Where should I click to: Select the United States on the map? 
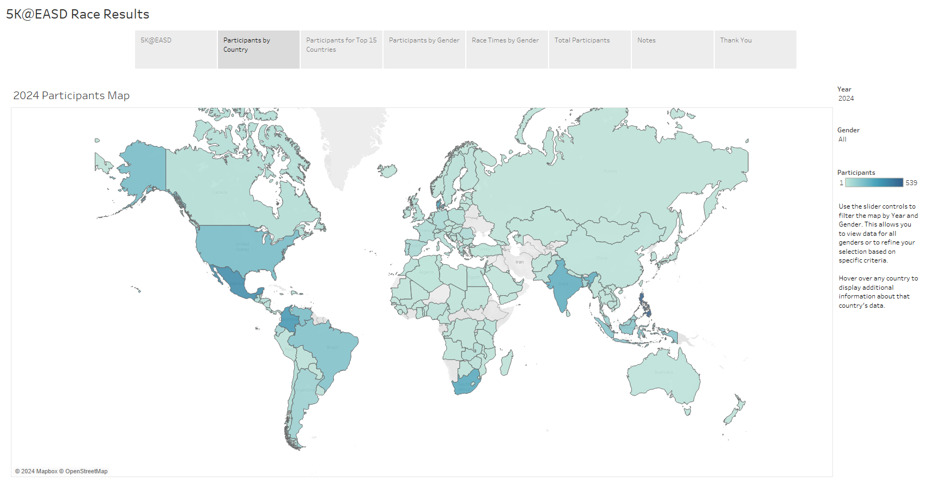(x=242, y=248)
